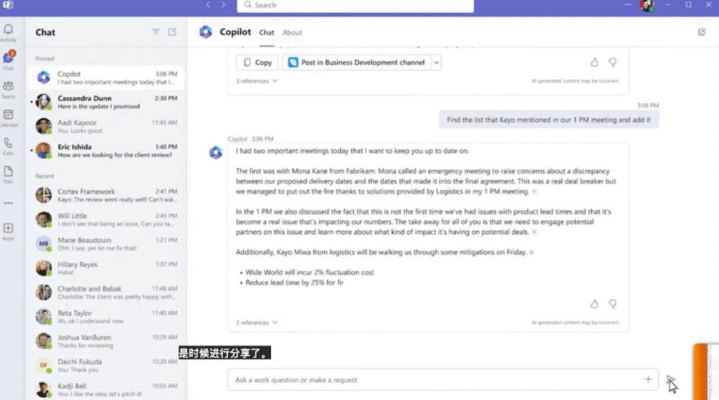Thumbs down the first Copilot response

coord(613,62)
